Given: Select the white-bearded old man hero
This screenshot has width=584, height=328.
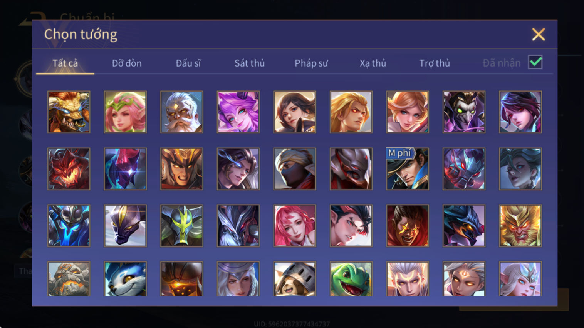Looking at the screenshot, I should (181, 112).
